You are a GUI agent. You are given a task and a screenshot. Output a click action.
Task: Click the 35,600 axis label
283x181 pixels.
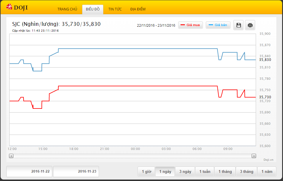coord(265,146)
